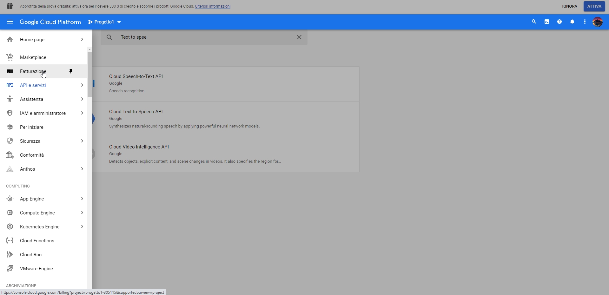The height and width of the screenshot is (295, 609).
Task: Unpin Fatturazione with the pin icon
Action: (71, 71)
